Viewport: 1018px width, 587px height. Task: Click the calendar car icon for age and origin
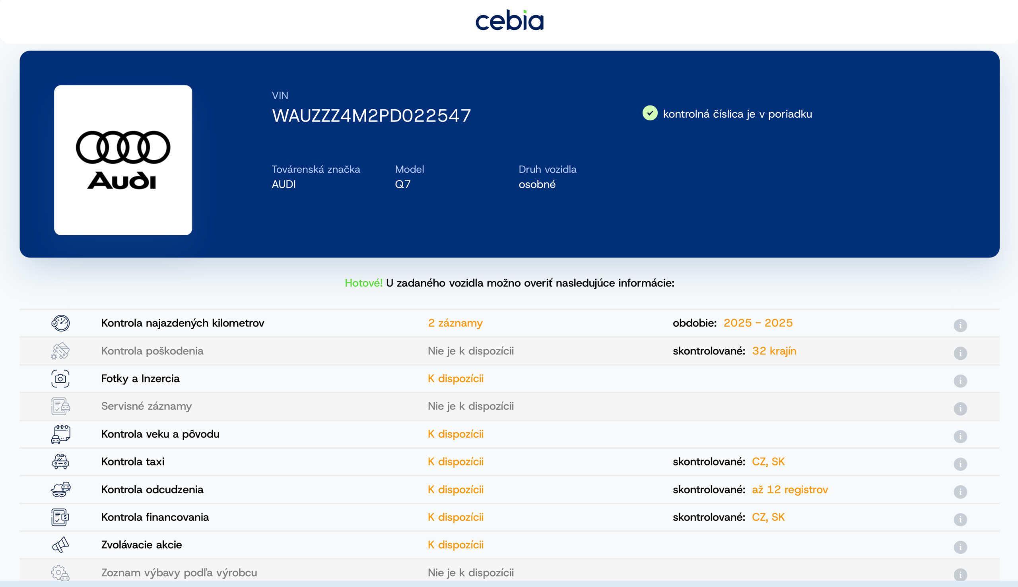click(60, 434)
